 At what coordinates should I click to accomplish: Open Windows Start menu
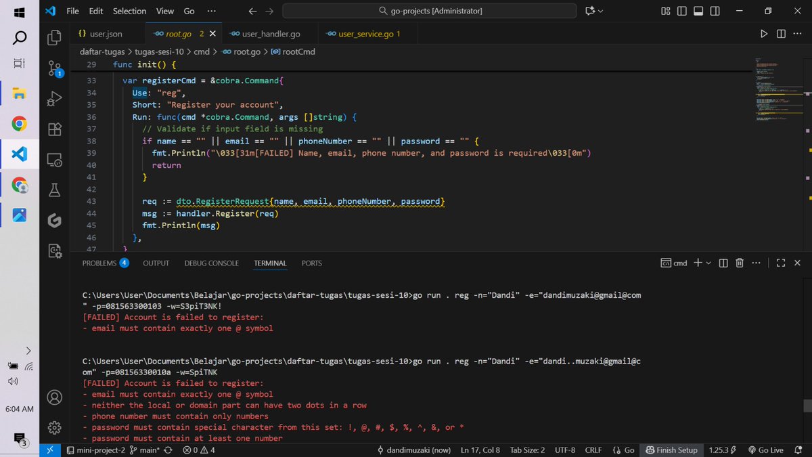point(20,12)
